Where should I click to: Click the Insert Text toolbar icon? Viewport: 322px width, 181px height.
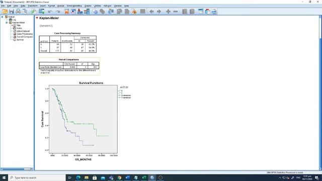[x=214, y=12]
